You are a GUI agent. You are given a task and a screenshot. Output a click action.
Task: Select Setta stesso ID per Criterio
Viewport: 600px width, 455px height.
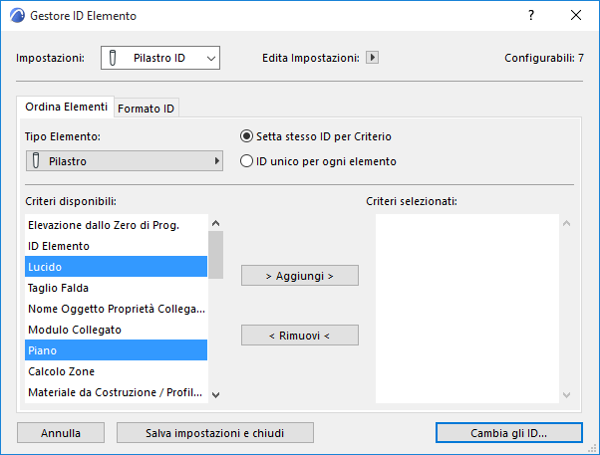coord(247,136)
